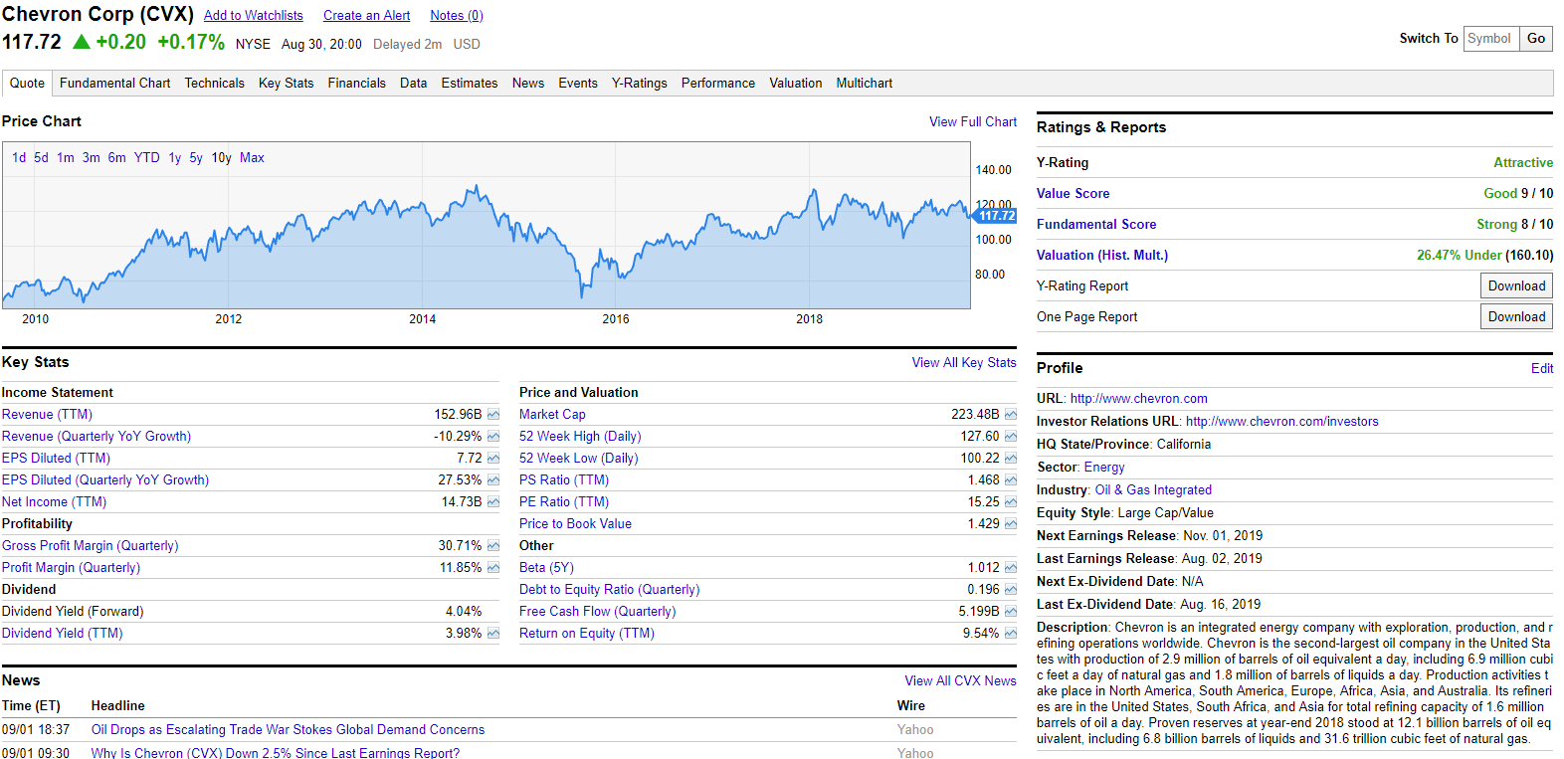
Task: Open chart icon for Price to Book Value
Action: click(1011, 524)
